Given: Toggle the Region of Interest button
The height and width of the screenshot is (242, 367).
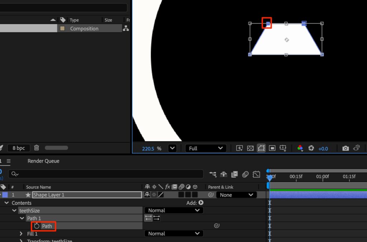Looking at the screenshot, I should pos(272,148).
